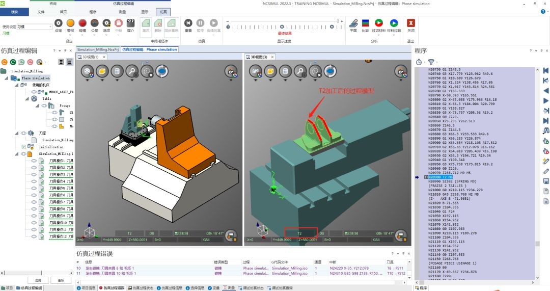The width and height of the screenshot is (550, 291).
Task: Click the 应用 apply button
Action: tap(38, 280)
